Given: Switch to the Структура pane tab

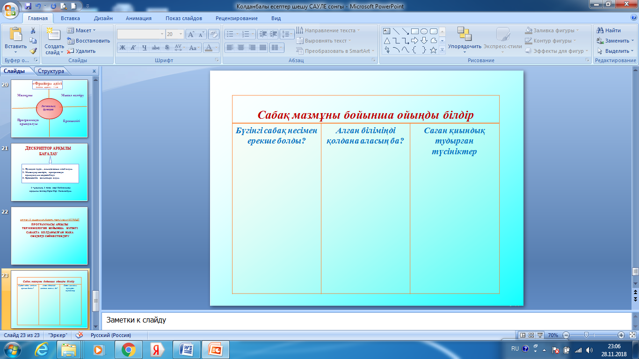Looking at the screenshot, I should coord(51,71).
